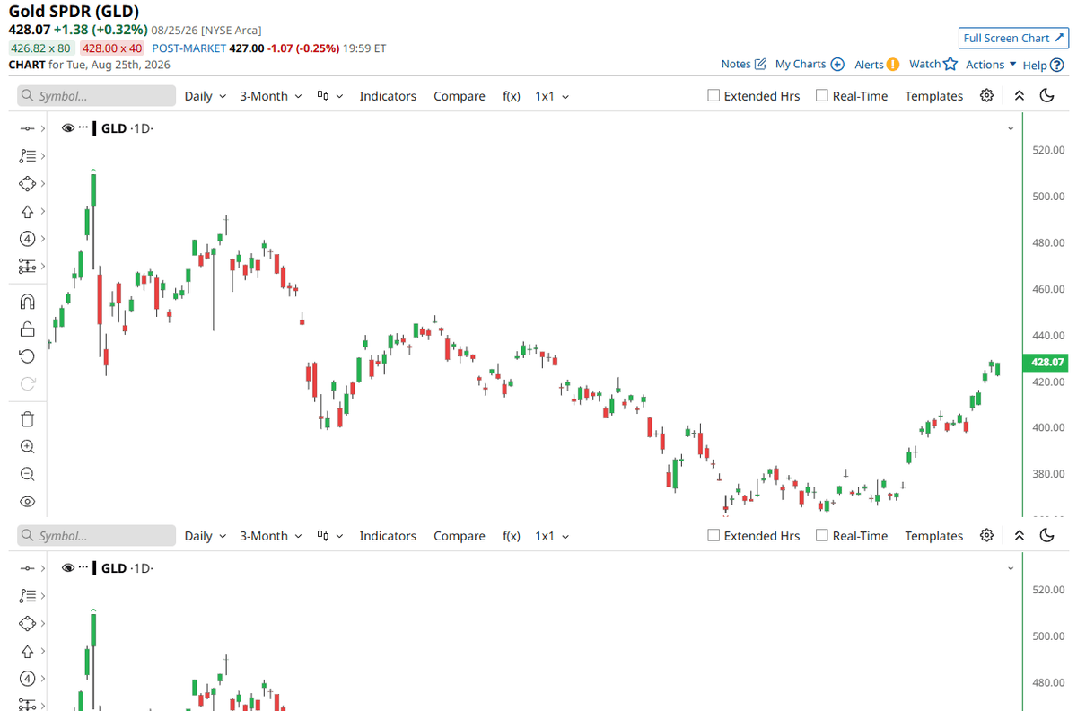1077x711 pixels.
Task: Open chart settings gear in upper toolbar
Action: (x=987, y=96)
